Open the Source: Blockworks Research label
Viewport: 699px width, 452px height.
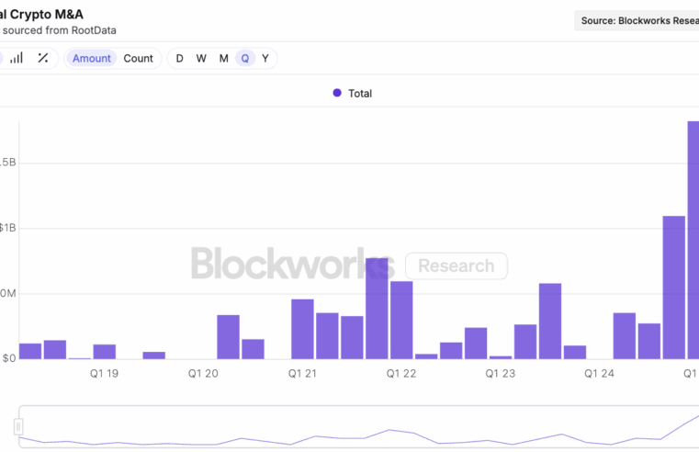pyautogui.click(x=637, y=20)
